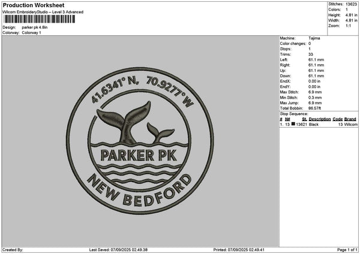
Task: Click the 'Black' thread description
Action: pyautogui.click(x=314, y=125)
